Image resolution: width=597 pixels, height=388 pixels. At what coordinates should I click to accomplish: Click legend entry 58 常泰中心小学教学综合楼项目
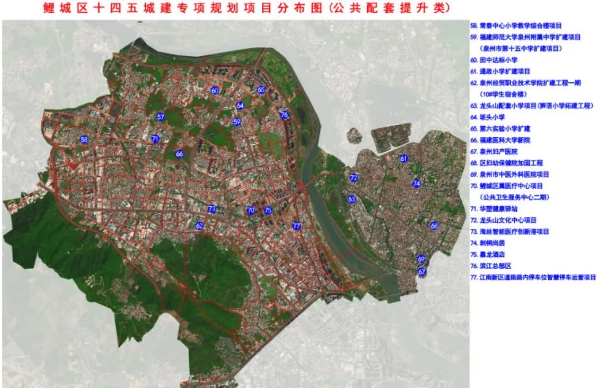(x=515, y=25)
